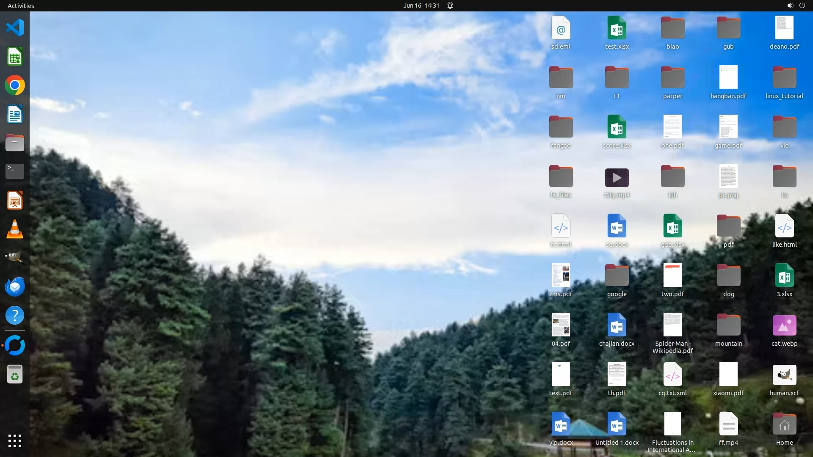Open LibreOffice Impress from dock
Viewport: 813px width, 457px height.
(15, 200)
